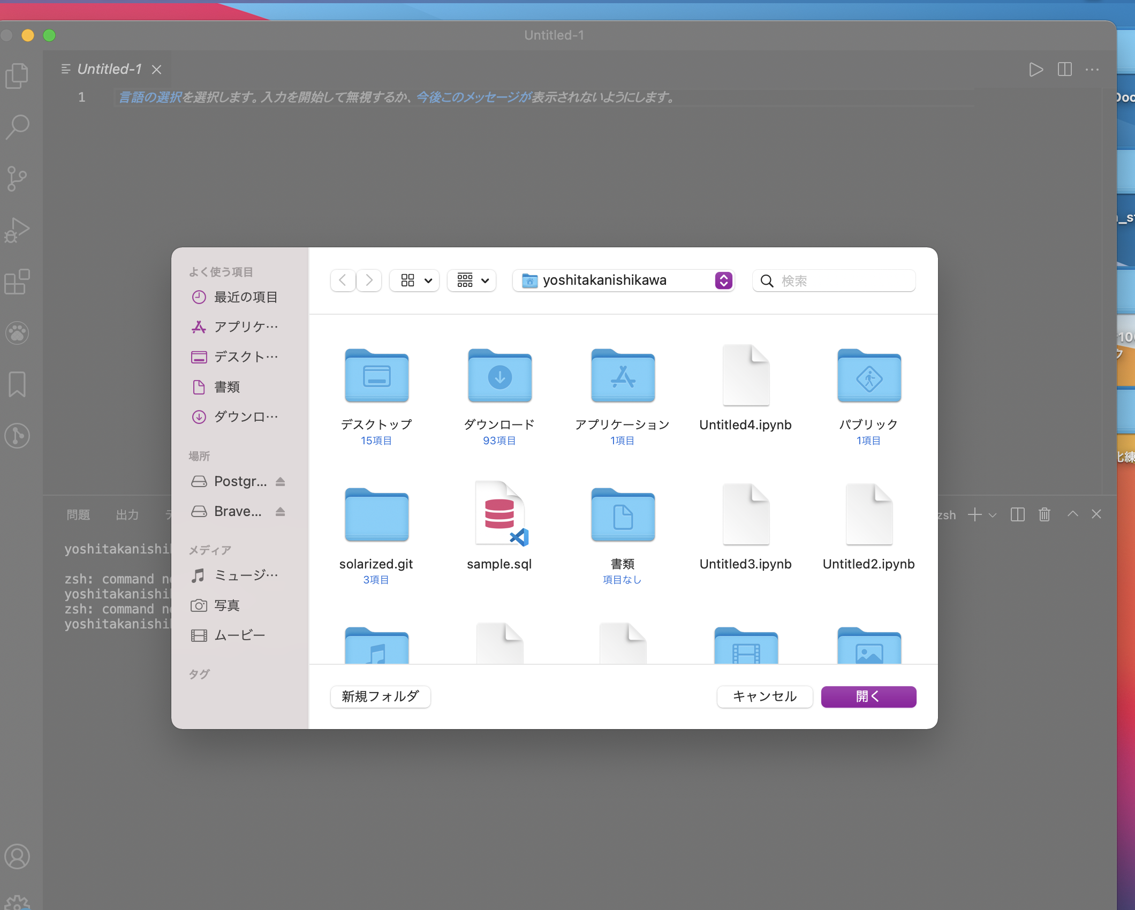
Task: Eject the Brave... volume in sidebar
Action: [280, 512]
